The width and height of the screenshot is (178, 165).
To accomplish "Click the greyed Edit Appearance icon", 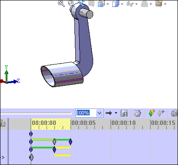I will [x=144, y=4].
